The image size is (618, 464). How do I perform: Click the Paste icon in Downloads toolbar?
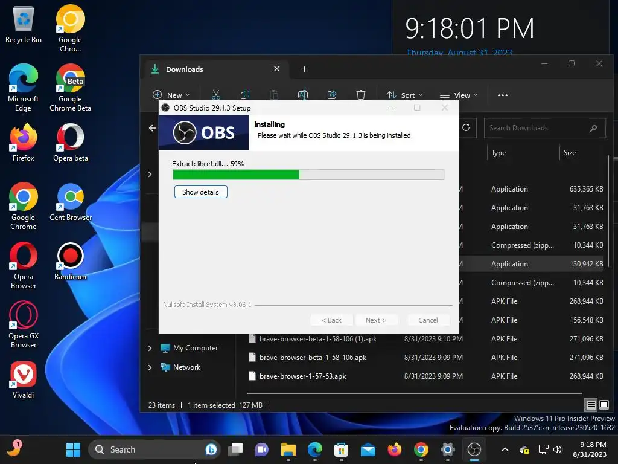tap(273, 95)
